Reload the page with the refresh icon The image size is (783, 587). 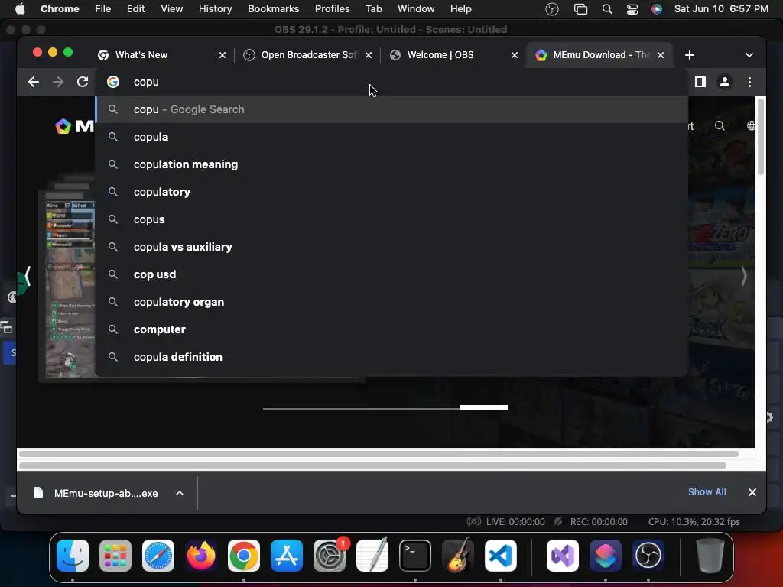tap(83, 82)
